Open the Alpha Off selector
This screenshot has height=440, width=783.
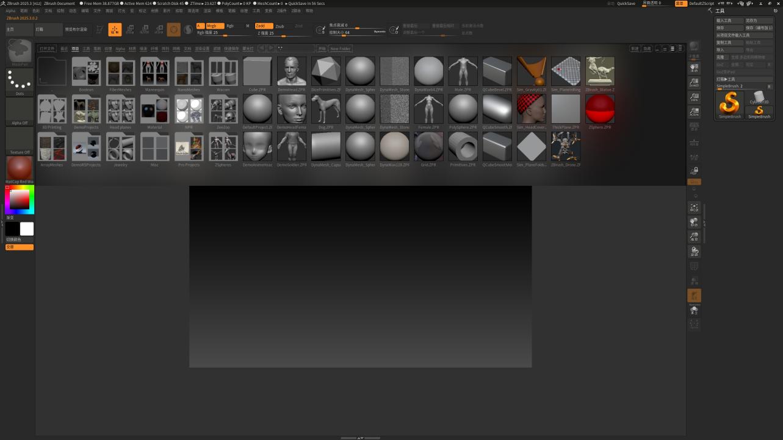coord(19,110)
